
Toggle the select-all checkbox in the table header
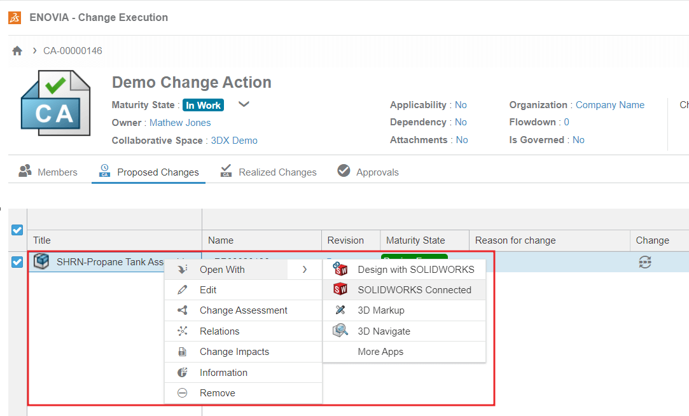point(17,230)
